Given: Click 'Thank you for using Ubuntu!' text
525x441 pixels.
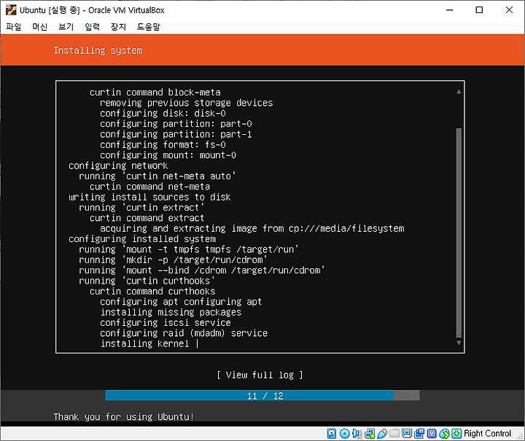Looking at the screenshot, I should click(x=123, y=417).
